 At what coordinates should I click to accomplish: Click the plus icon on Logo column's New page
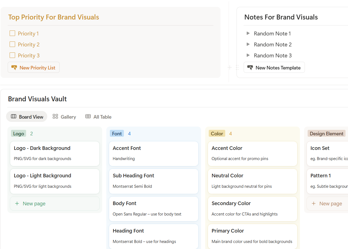18,203
